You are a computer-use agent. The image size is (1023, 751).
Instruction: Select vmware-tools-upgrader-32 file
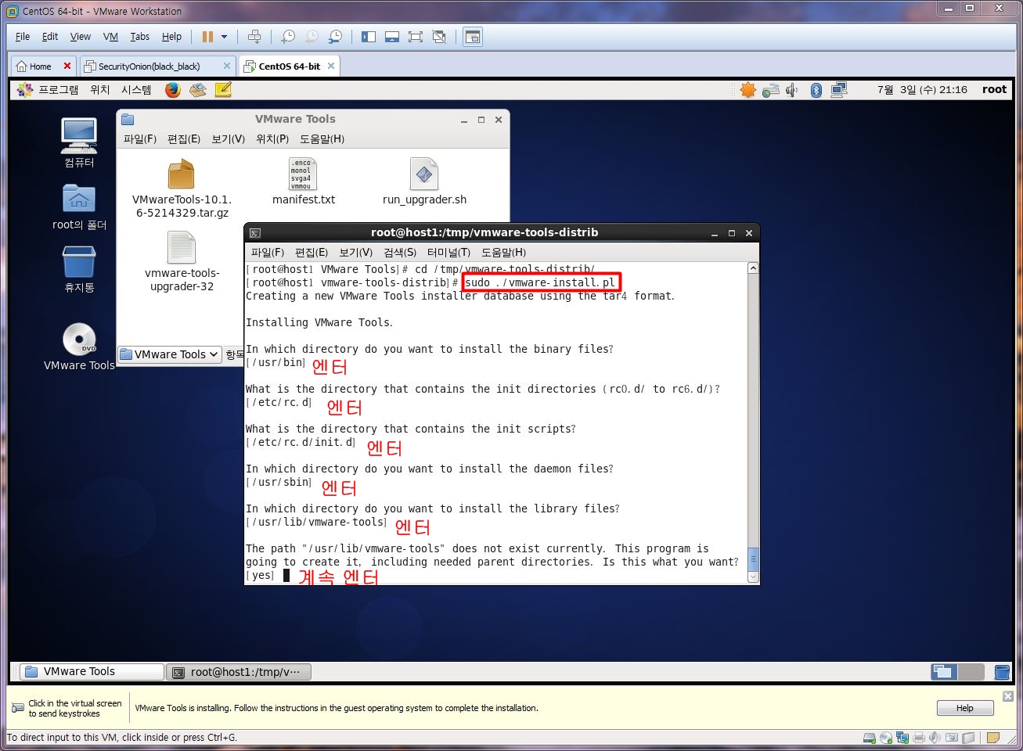coord(182,262)
